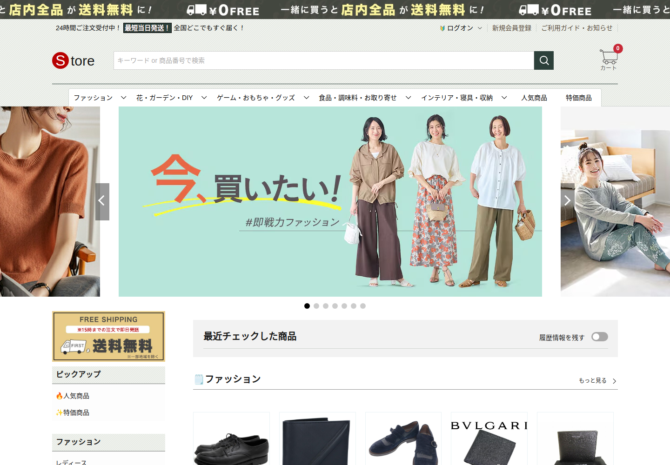Select the third carousel dot
Image resolution: width=670 pixels, height=465 pixels.
[x=326, y=306]
